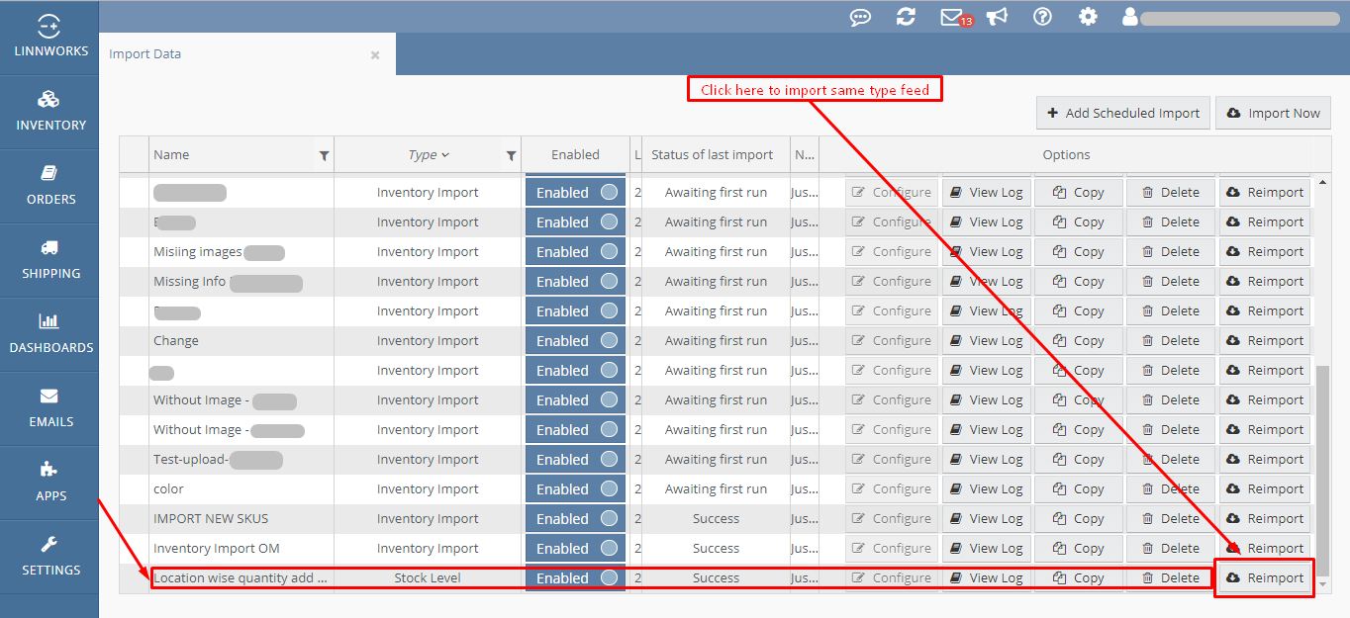Click the Linnworks logo
Image resolution: width=1350 pixels, height=618 pixels.
point(49,38)
